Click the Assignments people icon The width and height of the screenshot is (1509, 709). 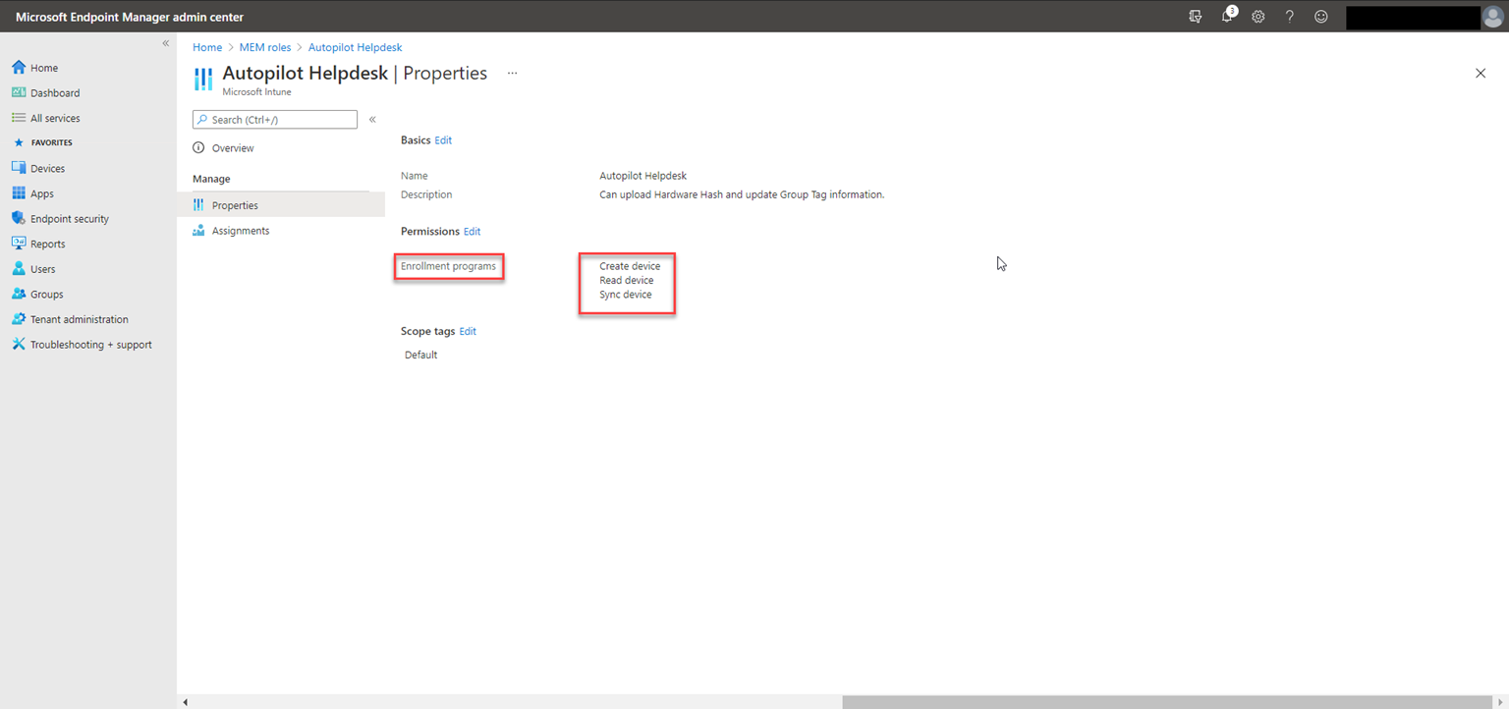pos(199,231)
